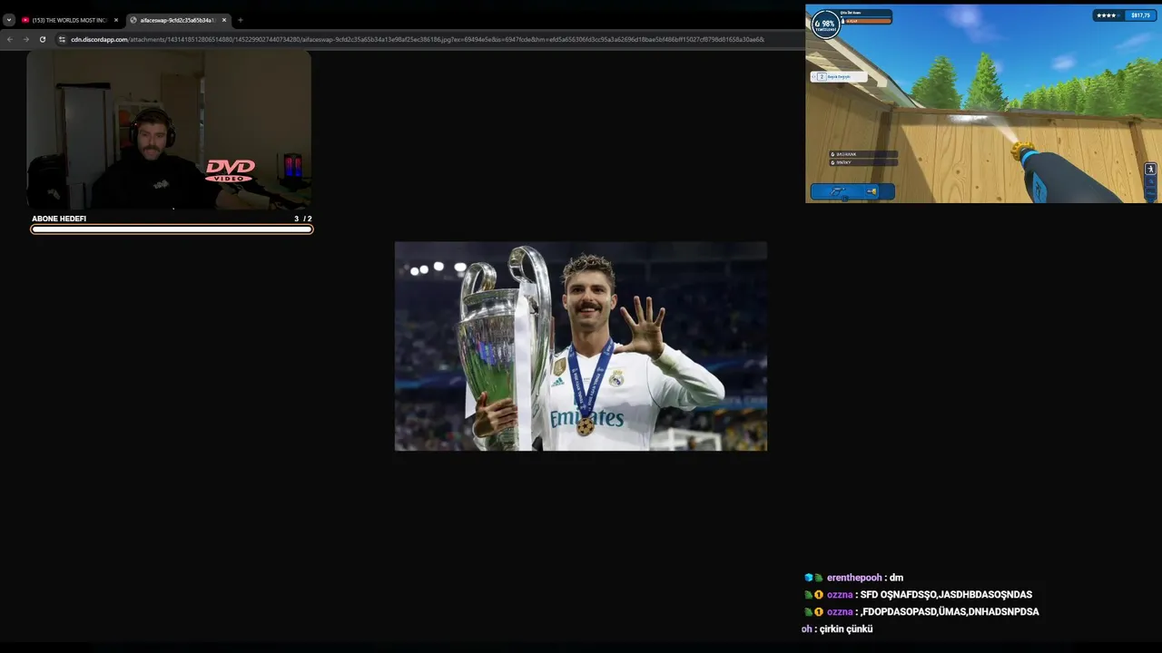Image resolution: width=1162 pixels, height=653 pixels.
Task: Select the pressure washer gun icon
Action: [838, 191]
